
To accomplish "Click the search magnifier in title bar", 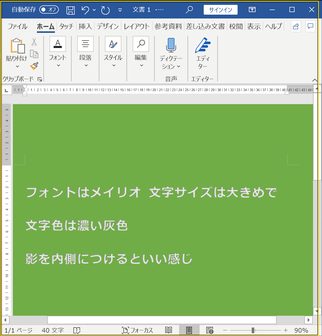I will tap(189, 10).
